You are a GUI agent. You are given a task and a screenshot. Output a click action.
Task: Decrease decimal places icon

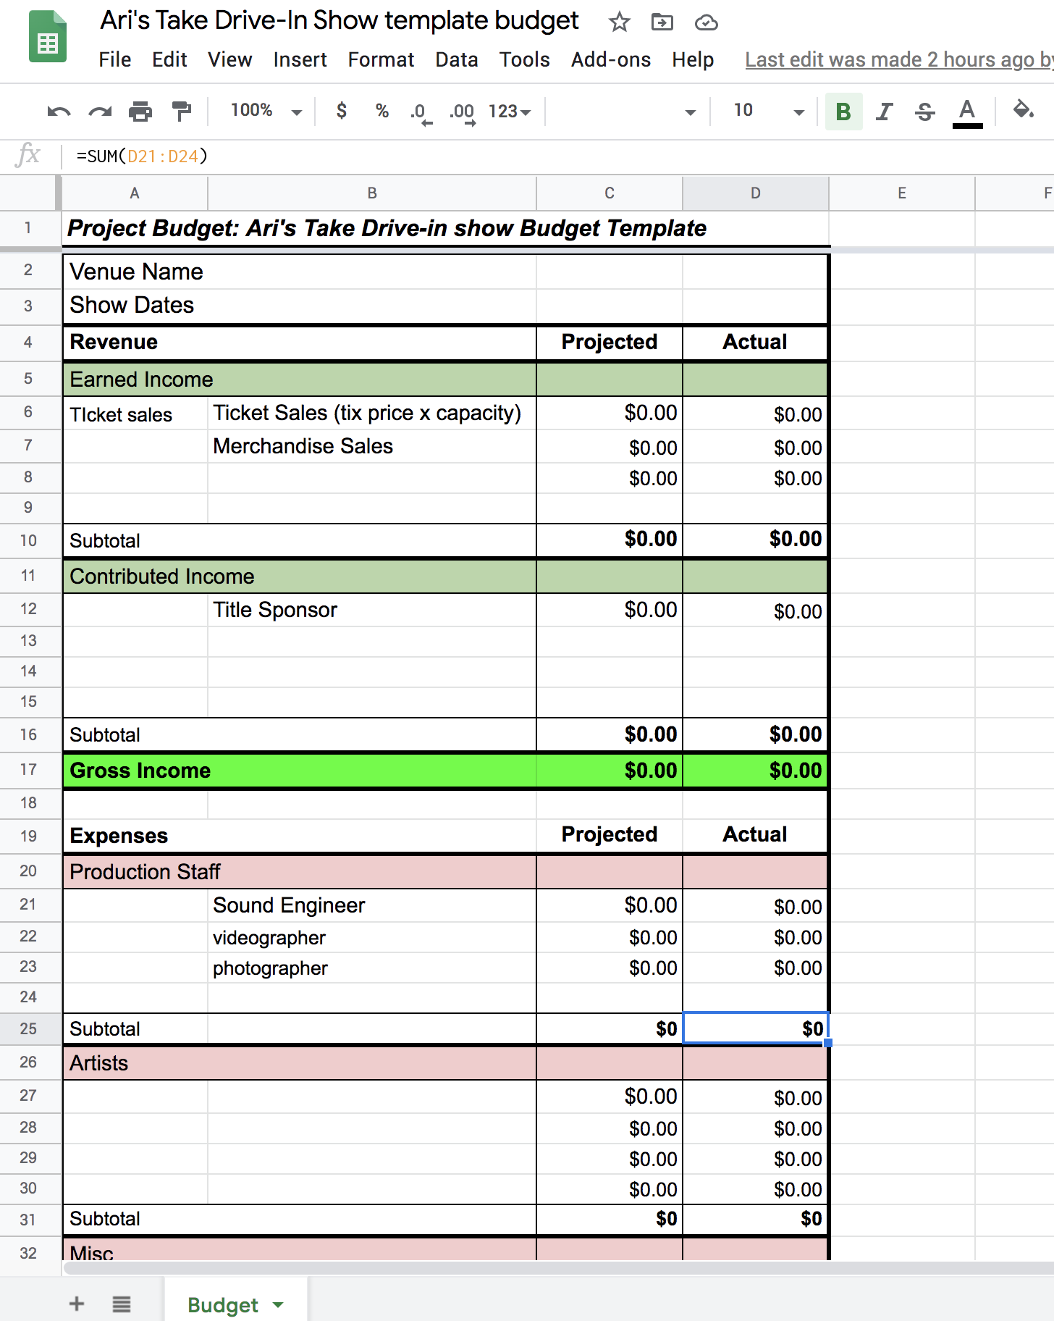[421, 112]
